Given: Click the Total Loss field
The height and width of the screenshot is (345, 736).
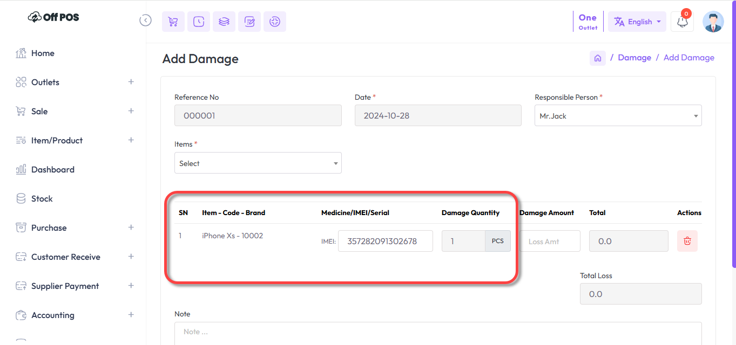Looking at the screenshot, I should tap(641, 294).
